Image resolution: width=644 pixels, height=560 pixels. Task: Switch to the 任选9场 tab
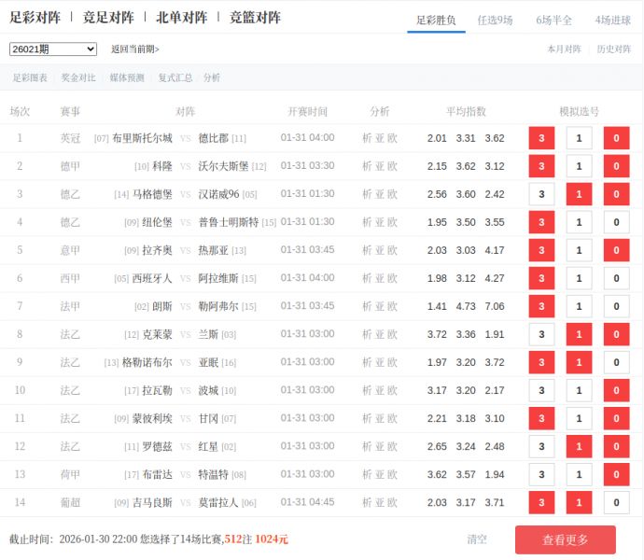[x=495, y=20]
